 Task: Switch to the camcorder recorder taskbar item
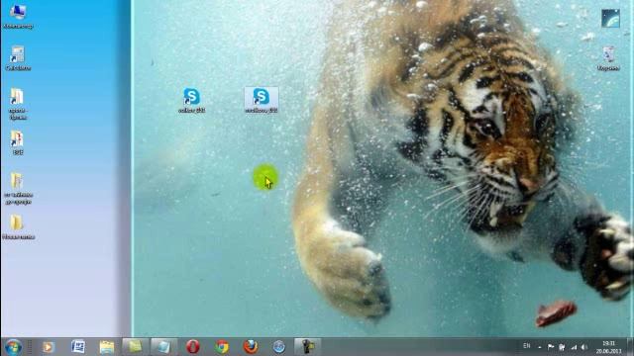pos(307,347)
